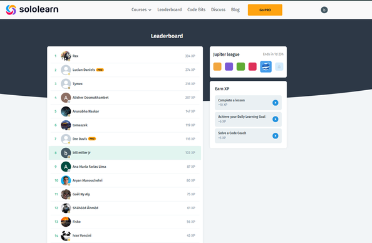Viewport: 372px width, 243px height.
Task: Click the name Ivan Voncini
Action: pos(82,235)
